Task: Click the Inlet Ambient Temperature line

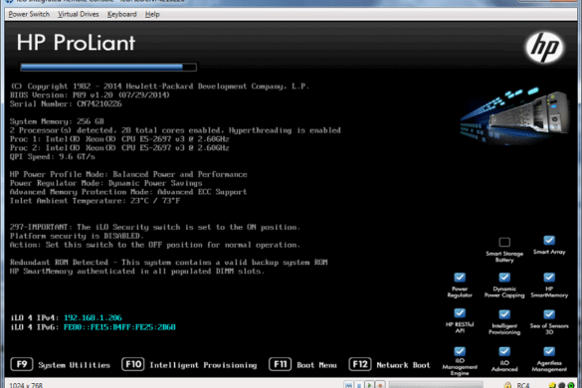Action: point(96,201)
